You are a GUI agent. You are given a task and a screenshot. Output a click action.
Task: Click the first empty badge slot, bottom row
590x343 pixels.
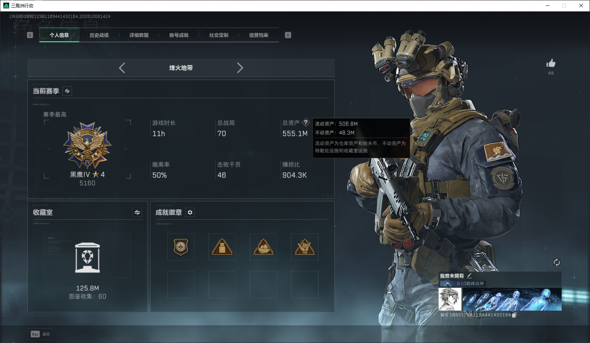click(181, 284)
